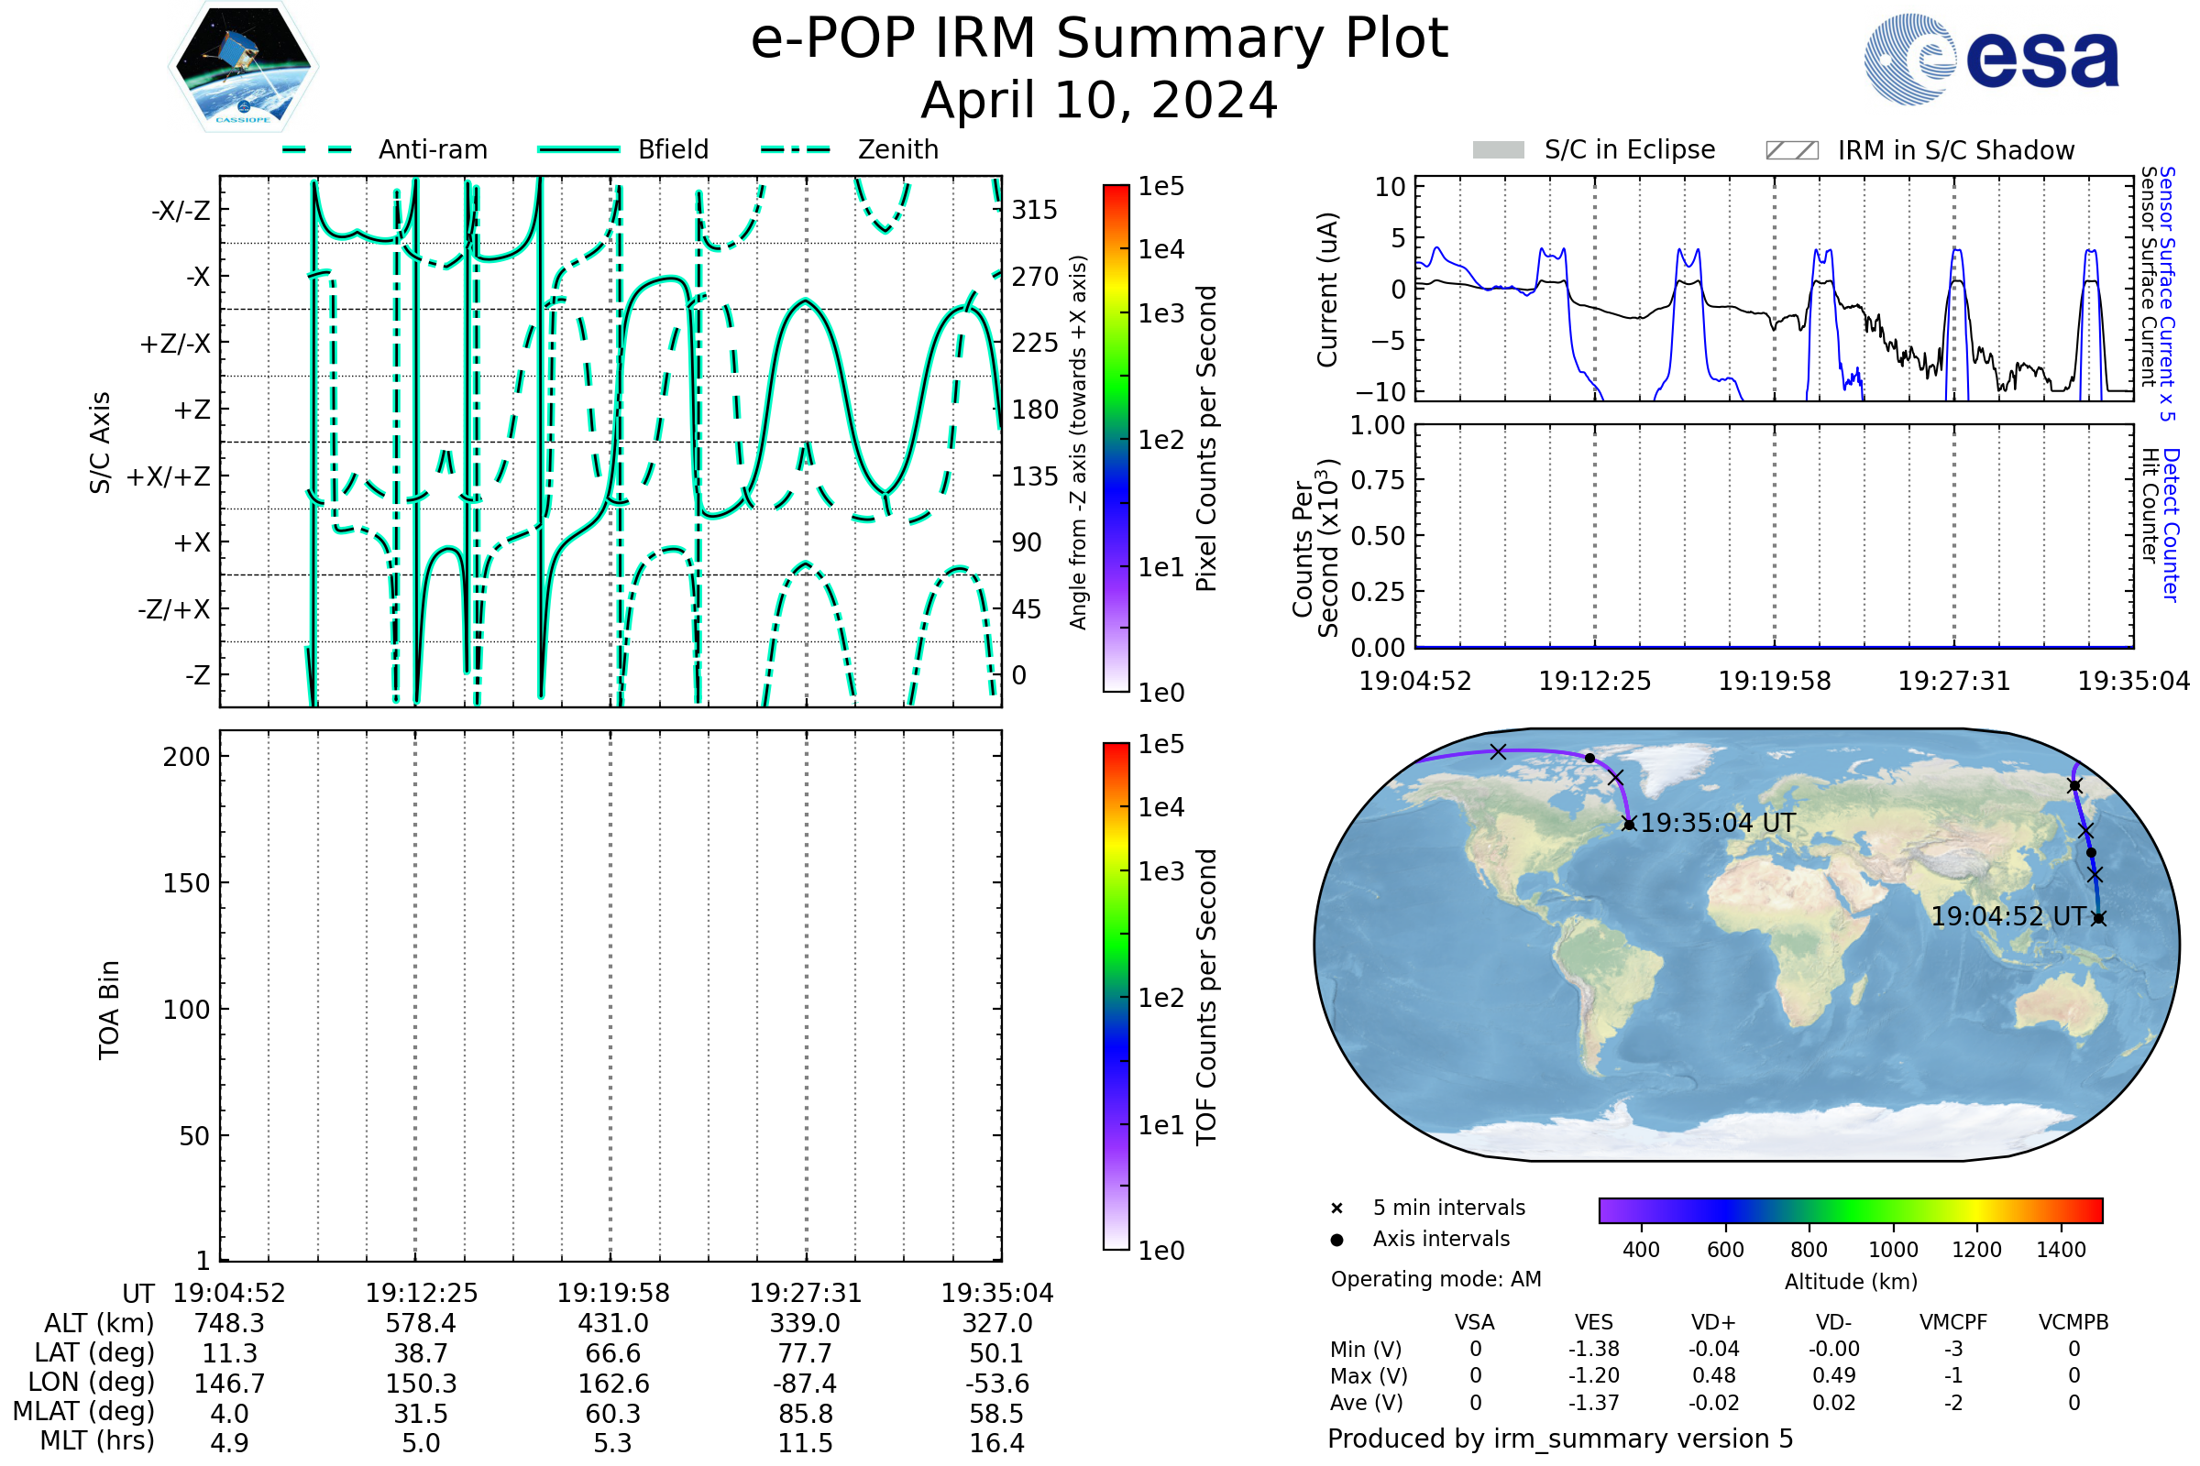2200x1466 pixels.
Task: Click the TOF Counts per Second colorbar
Action: [1116, 996]
